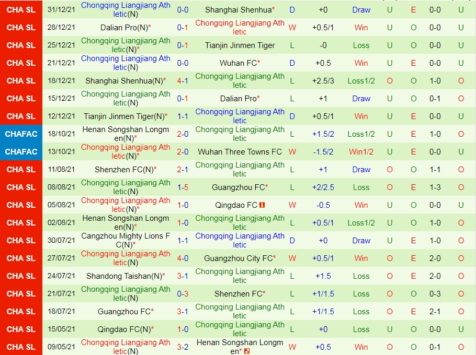Open Wuhan Three Towns FC team link
This screenshot has width=476, height=355.
click(240, 152)
